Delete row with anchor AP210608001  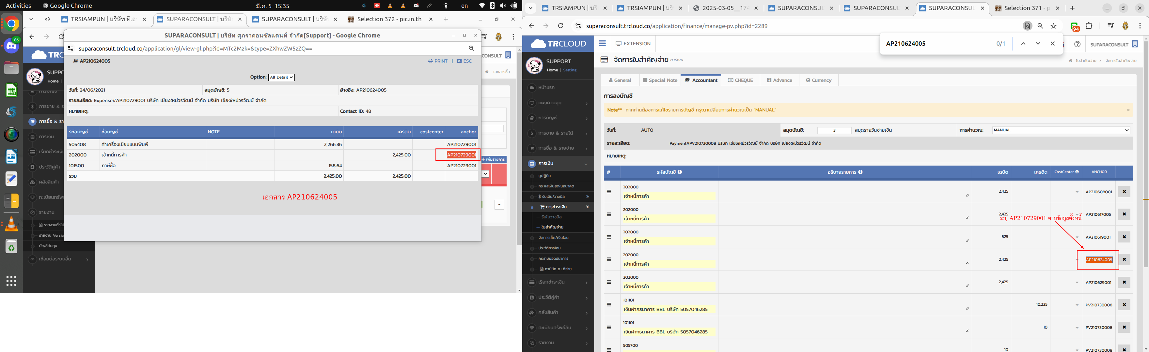pyautogui.click(x=1124, y=192)
